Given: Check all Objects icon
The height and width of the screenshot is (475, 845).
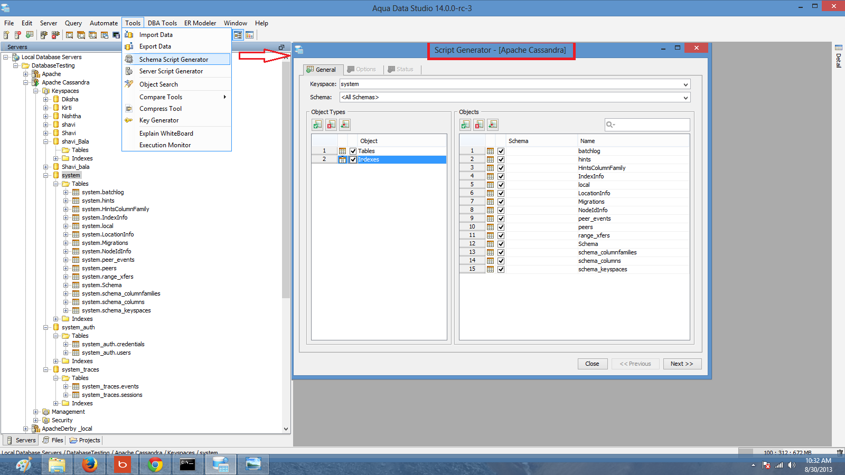Looking at the screenshot, I should point(465,125).
